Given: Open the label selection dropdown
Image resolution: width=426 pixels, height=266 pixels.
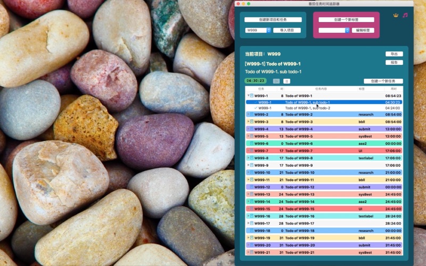Looking at the screenshot, I should (x=347, y=30).
